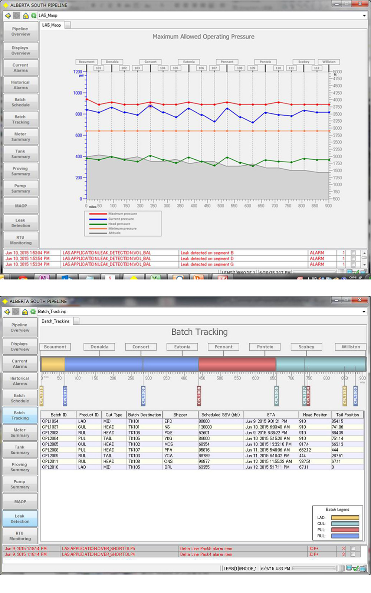Select the CPL2008 batch marker on the pipeline ruler
The height and width of the screenshot is (593, 371).
(199, 395)
